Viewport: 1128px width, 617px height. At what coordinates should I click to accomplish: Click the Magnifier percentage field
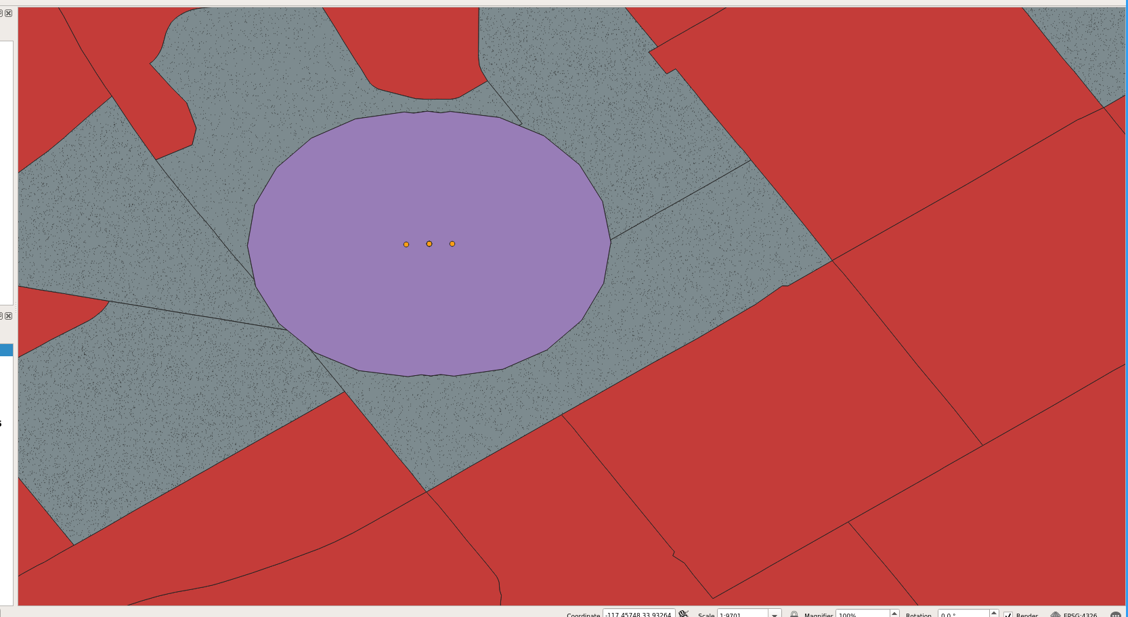[862, 614]
